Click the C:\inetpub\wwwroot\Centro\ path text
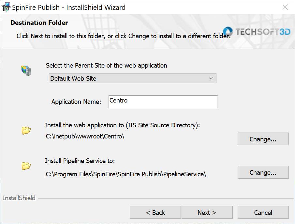Image resolution: width=295 pixels, height=224 pixels. click(85, 137)
